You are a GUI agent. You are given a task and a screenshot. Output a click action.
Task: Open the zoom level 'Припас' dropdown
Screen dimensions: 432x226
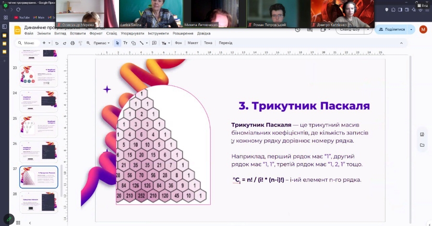(101, 43)
